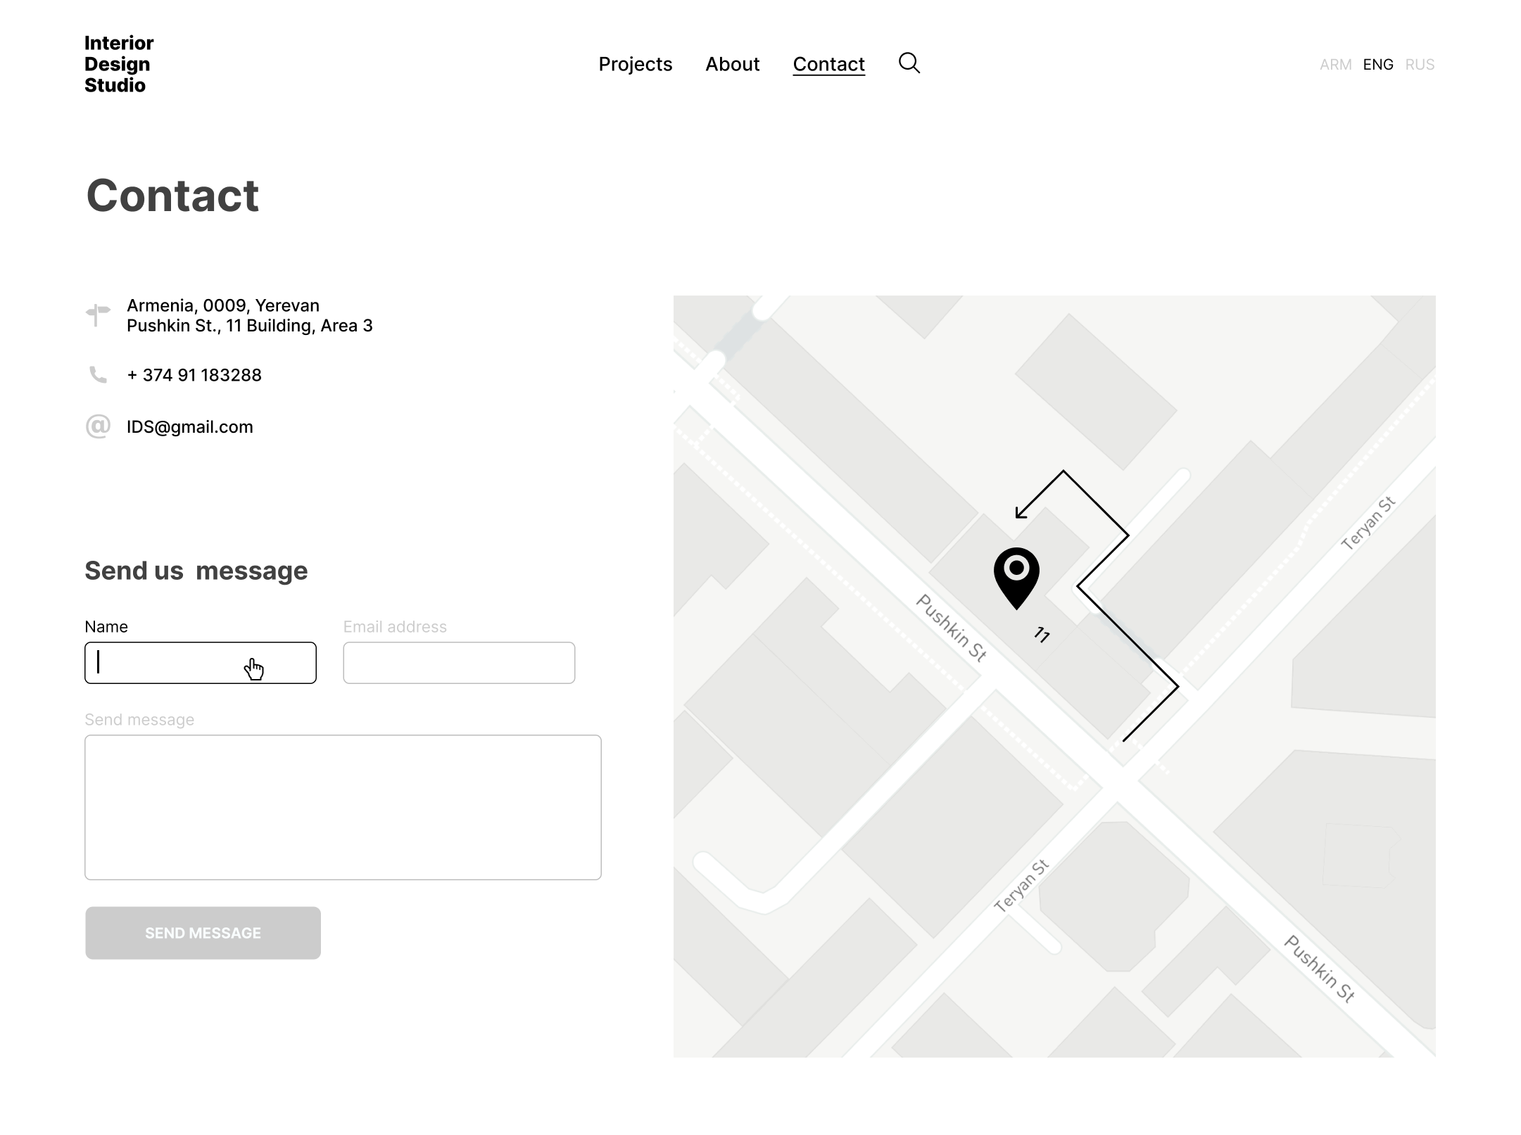The width and height of the screenshot is (1521, 1135).
Task: Select the Contact nav item
Action: pos(828,64)
